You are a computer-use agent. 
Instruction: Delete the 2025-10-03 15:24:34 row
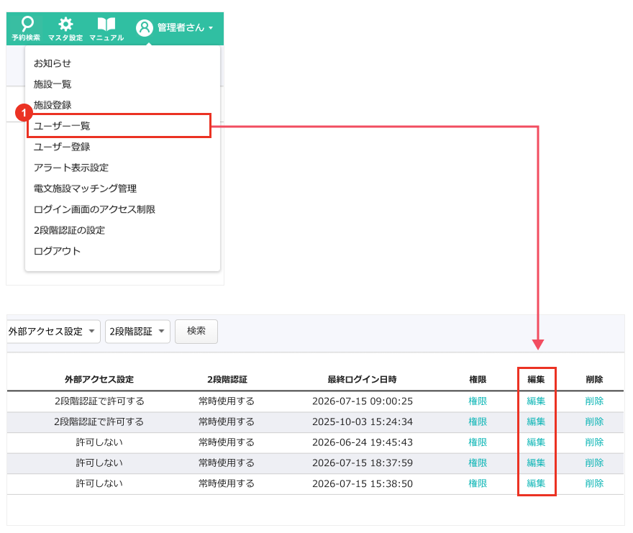pos(594,422)
